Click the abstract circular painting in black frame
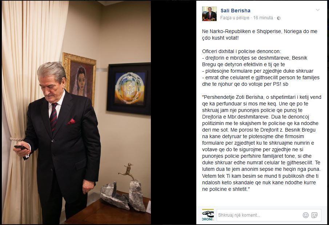 point(129,89)
